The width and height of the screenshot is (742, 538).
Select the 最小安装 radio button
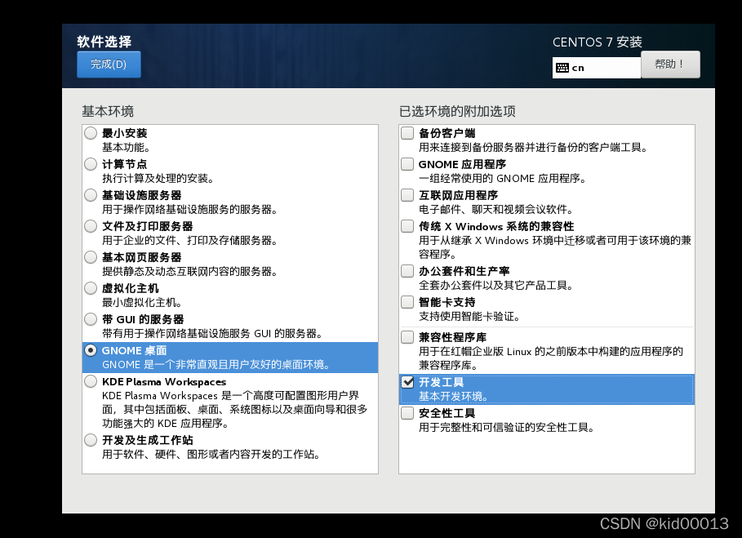[x=91, y=133]
